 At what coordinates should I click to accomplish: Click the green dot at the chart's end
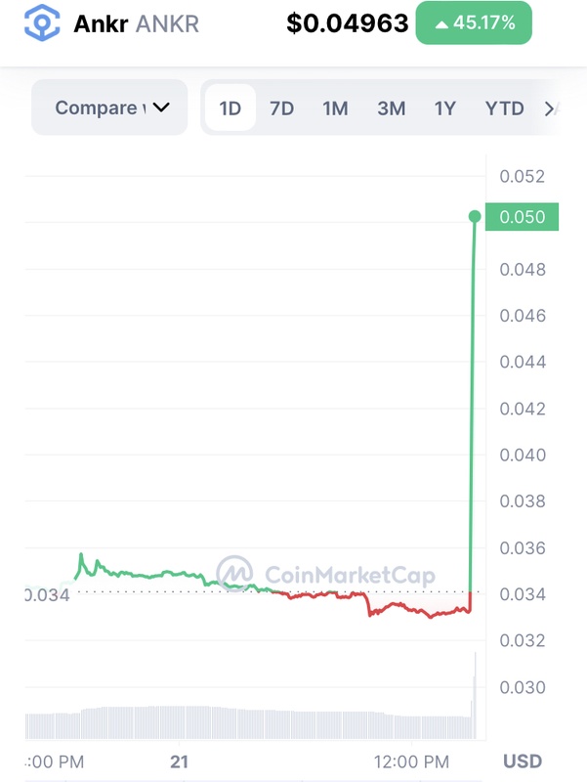pyautogui.click(x=475, y=216)
